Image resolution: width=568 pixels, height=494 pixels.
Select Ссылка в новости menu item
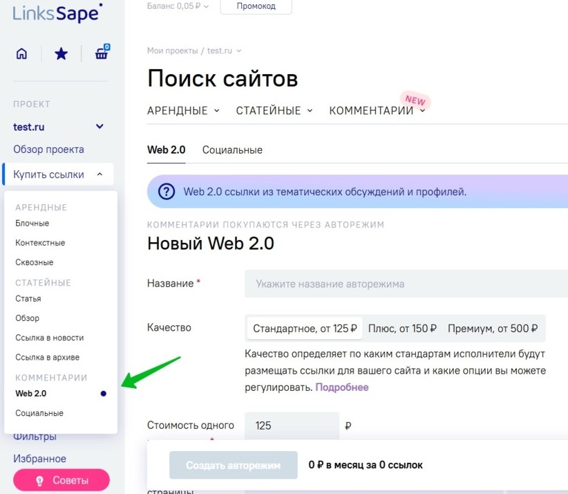click(x=50, y=338)
